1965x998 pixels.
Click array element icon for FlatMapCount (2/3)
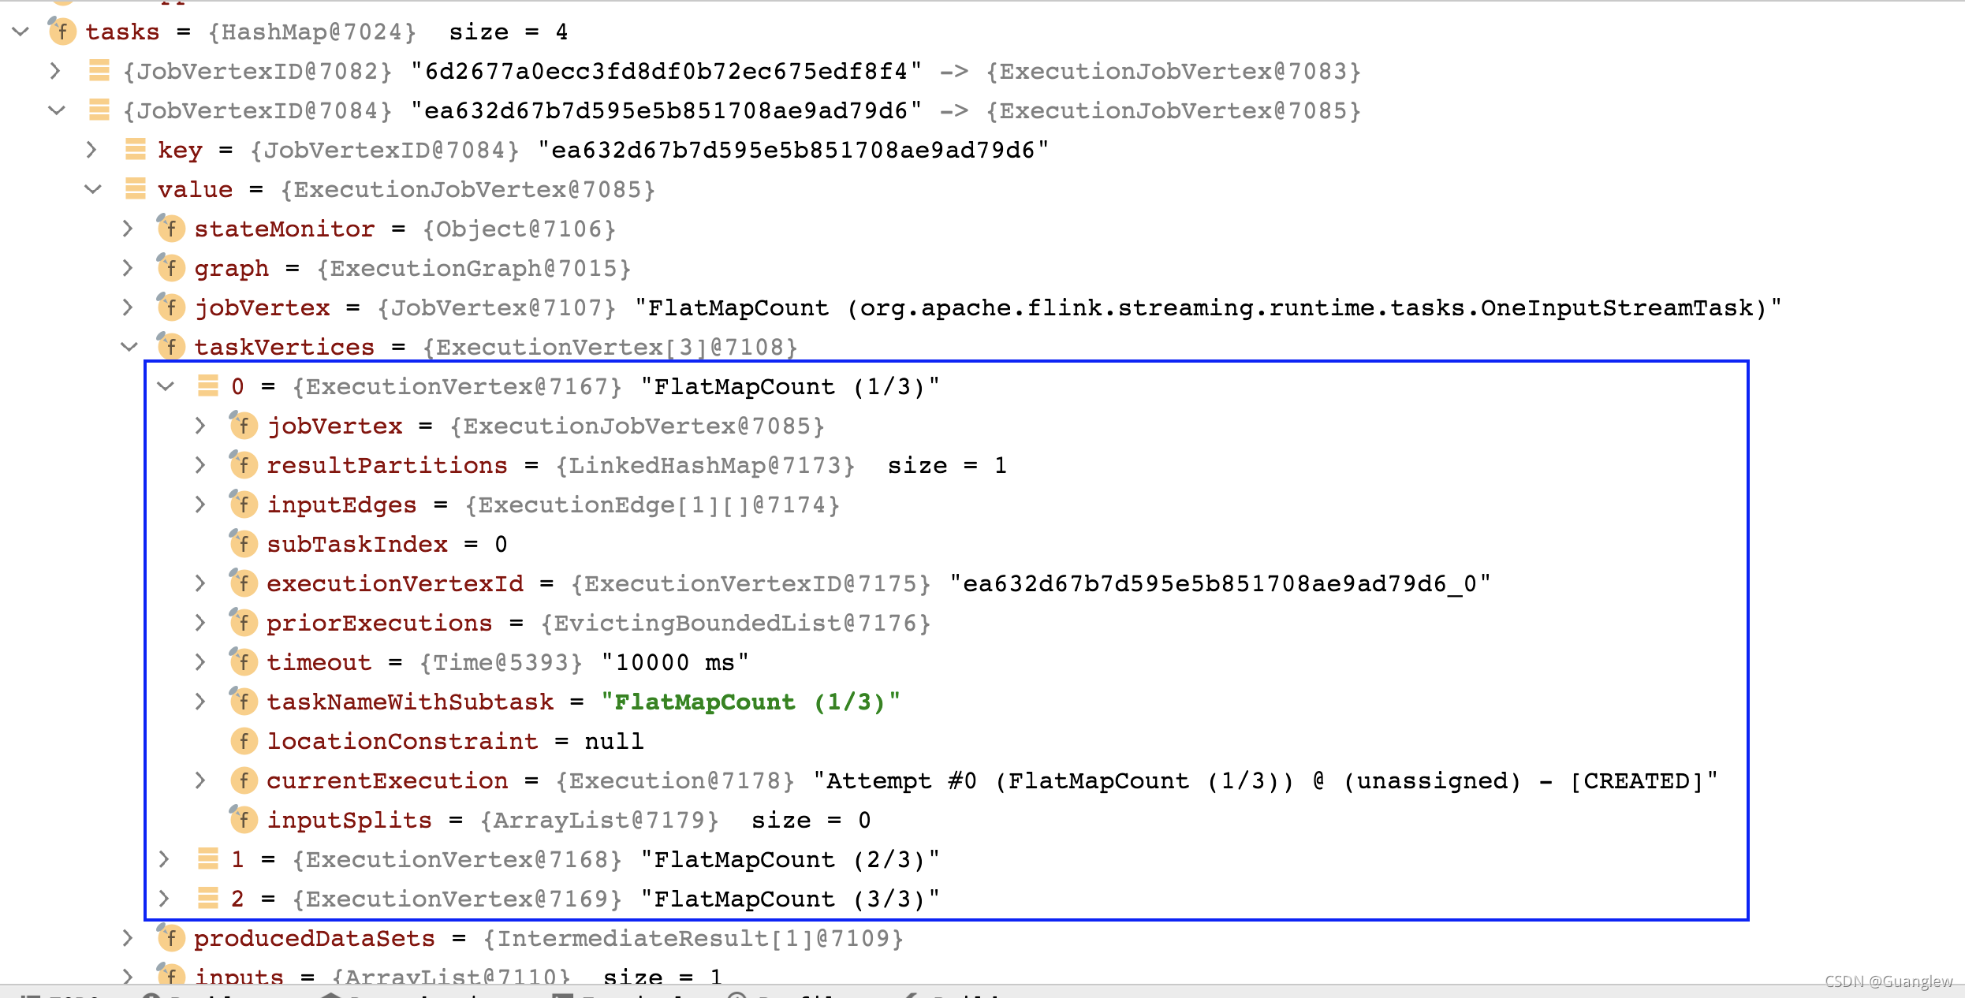[208, 859]
